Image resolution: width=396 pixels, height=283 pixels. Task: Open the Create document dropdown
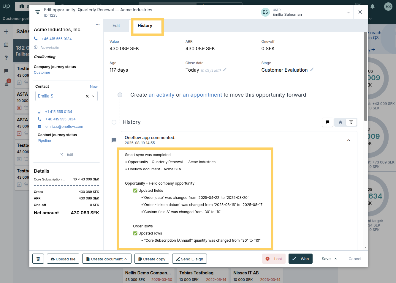(x=107, y=259)
